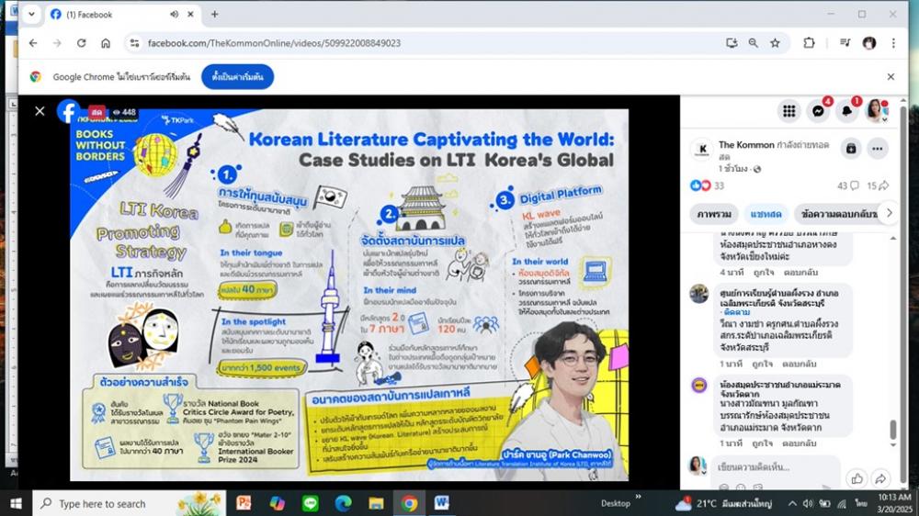Open the Windows Start menu
The width and height of the screenshot is (919, 516).
click(x=16, y=503)
